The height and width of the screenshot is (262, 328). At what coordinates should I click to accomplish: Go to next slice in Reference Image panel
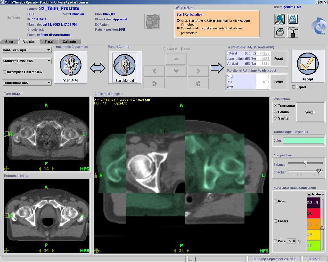click(x=53, y=250)
